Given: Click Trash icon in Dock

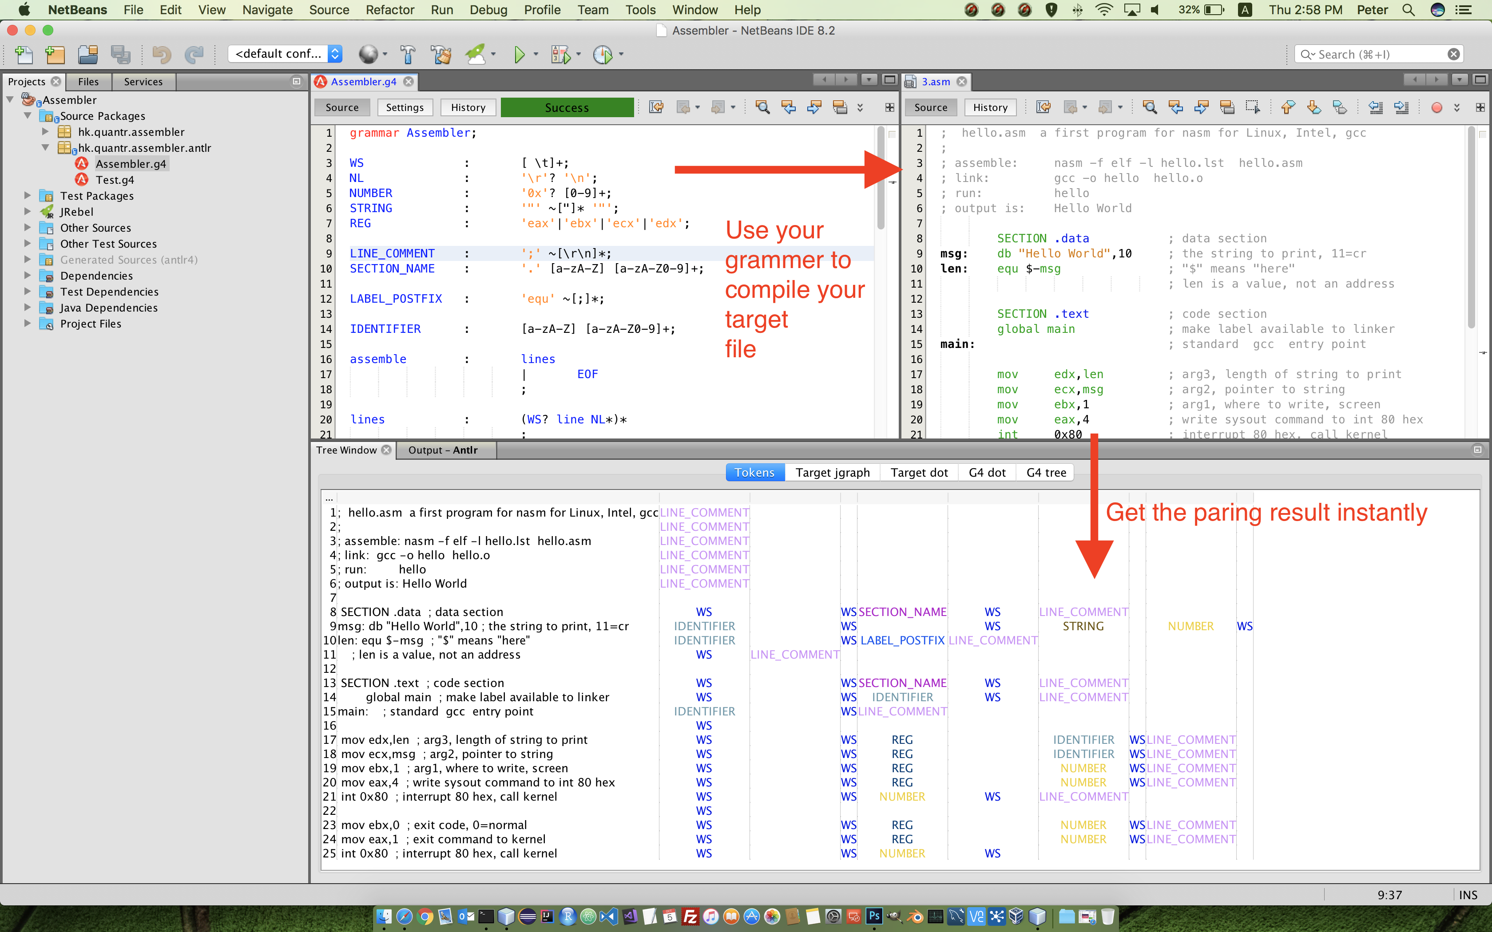Looking at the screenshot, I should click(1108, 916).
